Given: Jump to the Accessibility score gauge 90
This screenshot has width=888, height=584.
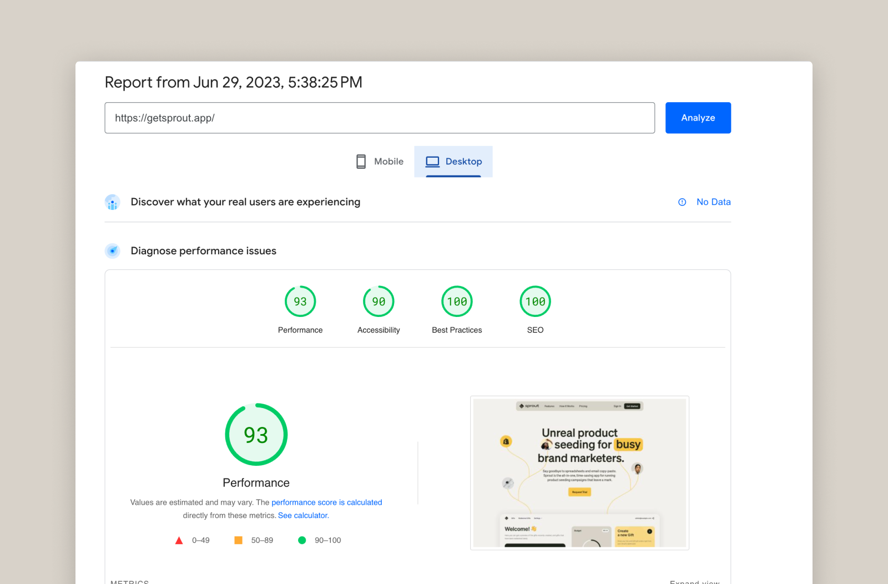Looking at the screenshot, I should pyautogui.click(x=379, y=301).
